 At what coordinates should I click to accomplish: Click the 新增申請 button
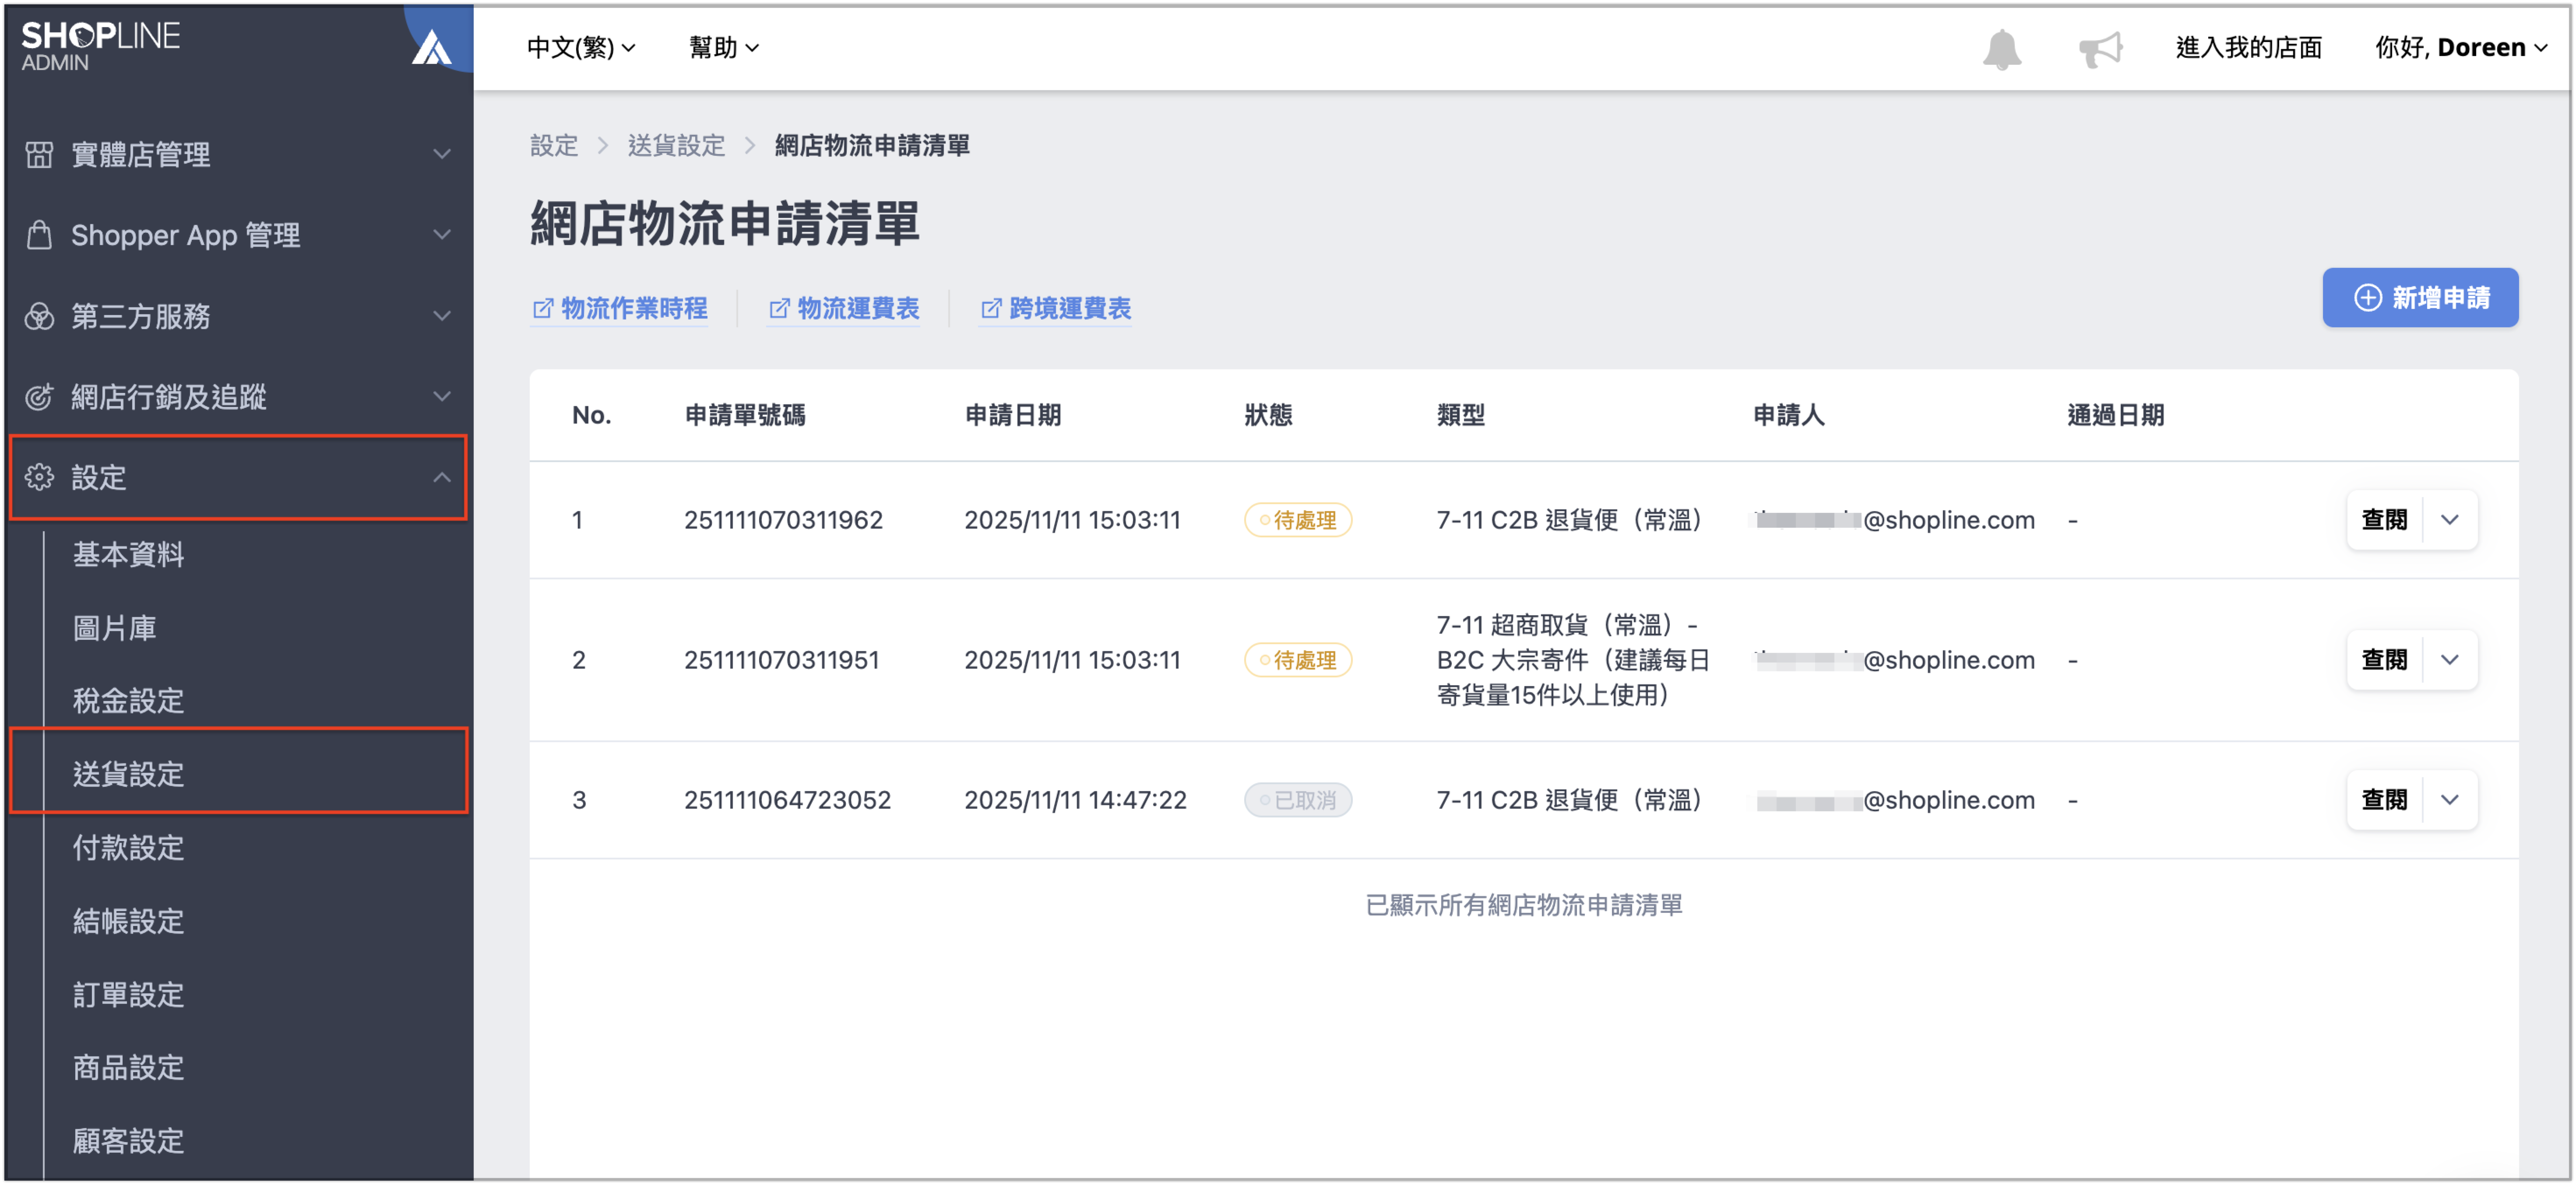(2420, 298)
